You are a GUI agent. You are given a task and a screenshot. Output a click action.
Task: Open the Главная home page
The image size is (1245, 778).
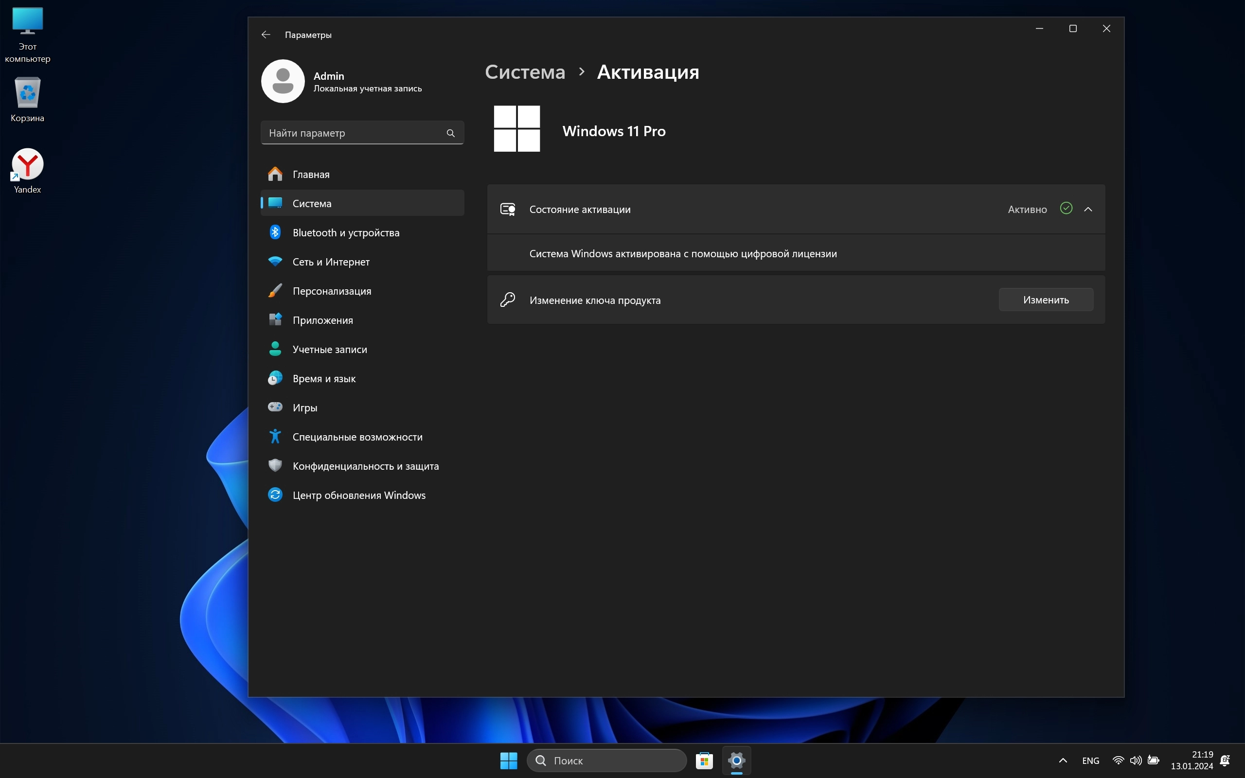[311, 175]
